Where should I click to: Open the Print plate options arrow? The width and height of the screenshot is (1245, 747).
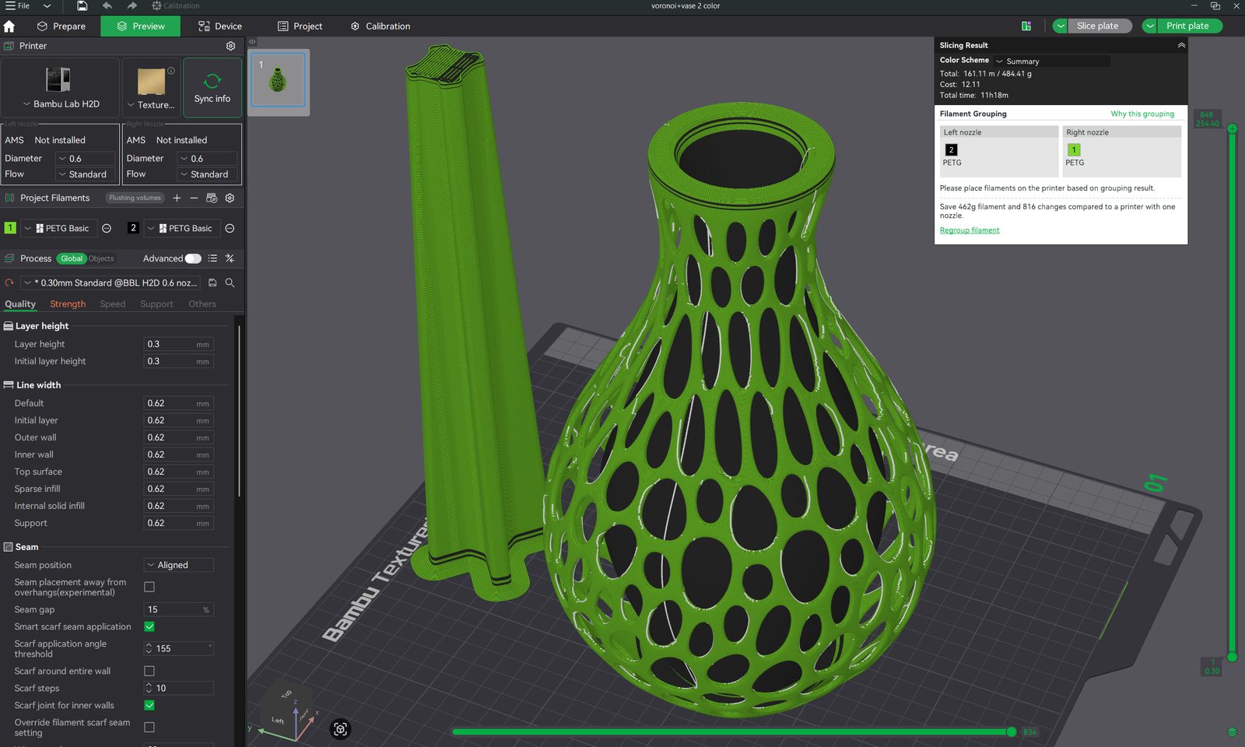click(x=1149, y=26)
